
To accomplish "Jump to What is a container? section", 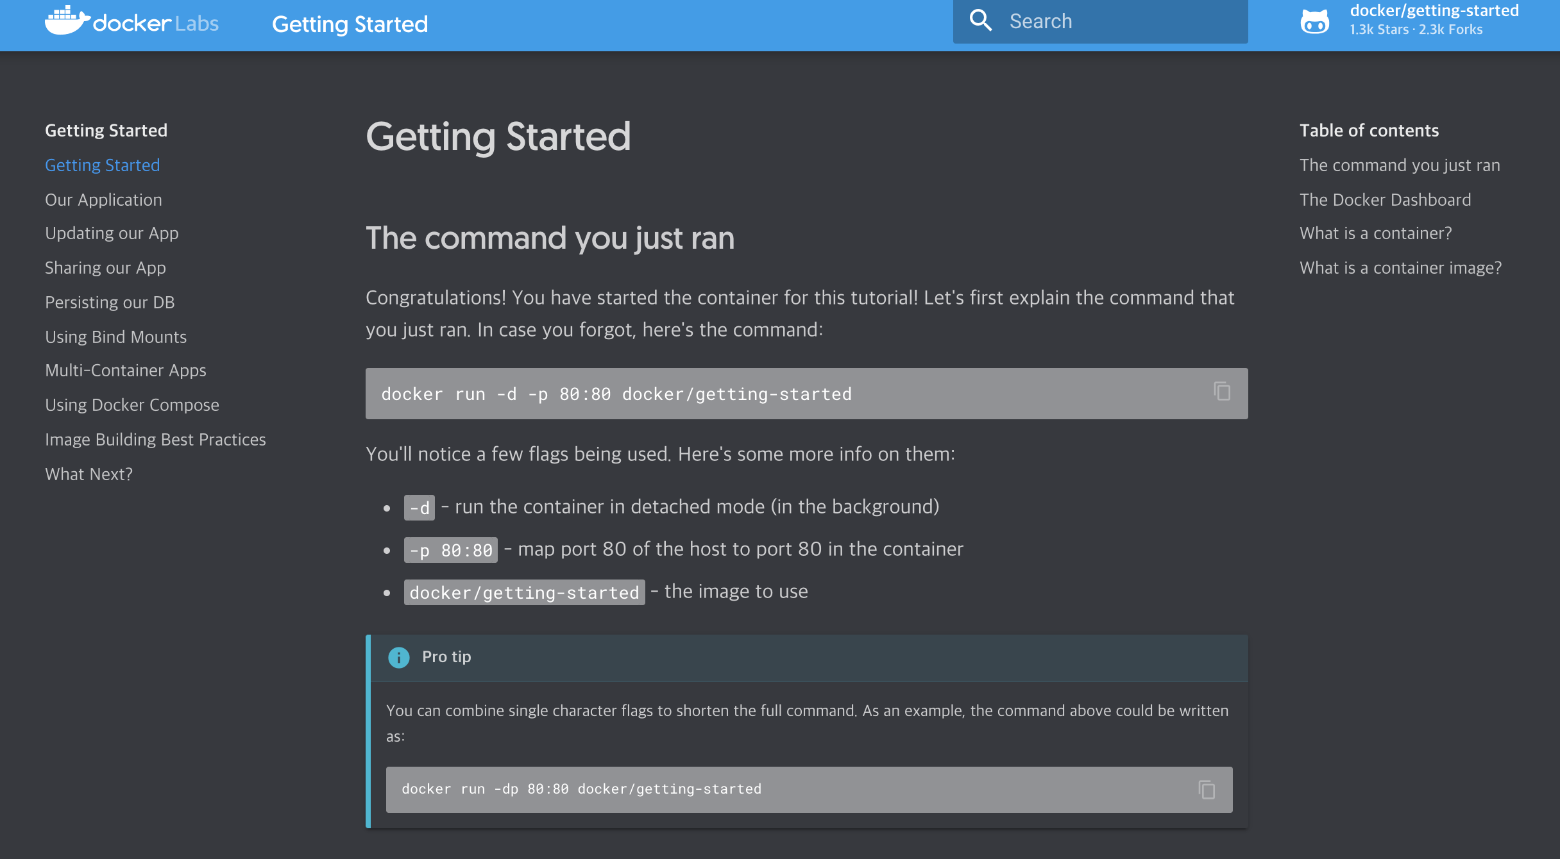I will click(1375, 233).
